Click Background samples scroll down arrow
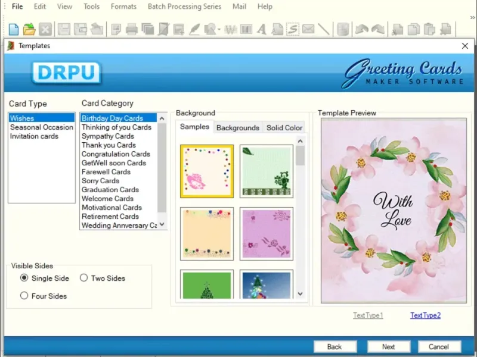Image resolution: width=477 pixels, height=357 pixels. coord(300,293)
